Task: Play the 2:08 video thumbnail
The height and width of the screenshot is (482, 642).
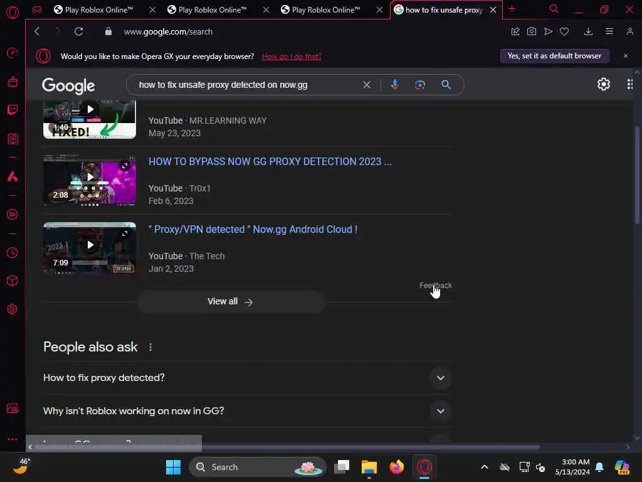Action: [90, 180]
